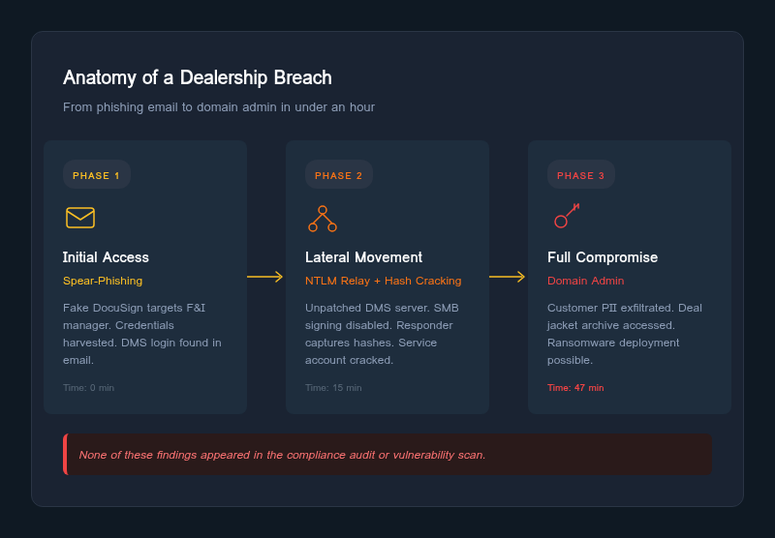The width and height of the screenshot is (775, 538).
Task: Click the NTLM Relay + Hash Cracking label
Action: (384, 281)
